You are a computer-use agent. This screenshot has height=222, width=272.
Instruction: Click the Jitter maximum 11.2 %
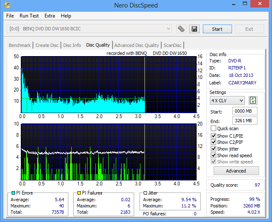click(x=189, y=206)
